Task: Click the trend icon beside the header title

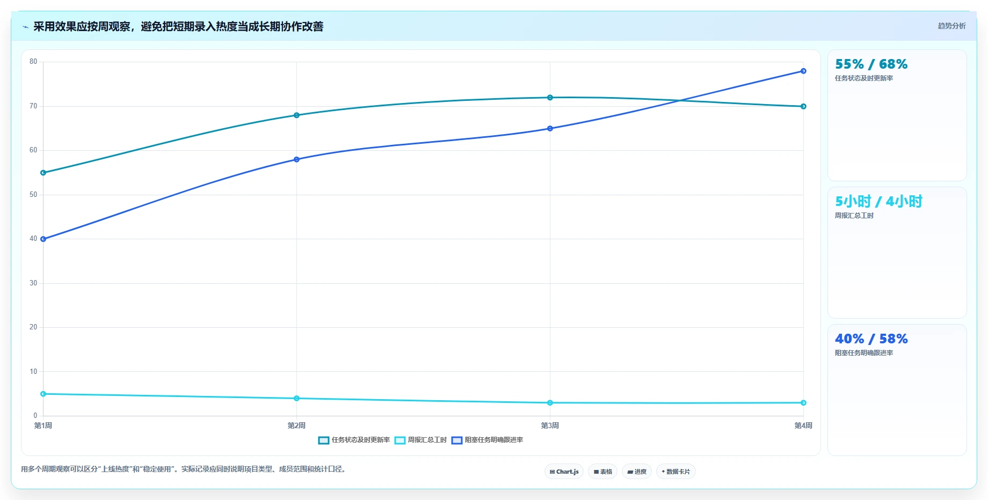Action: pos(25,27)
